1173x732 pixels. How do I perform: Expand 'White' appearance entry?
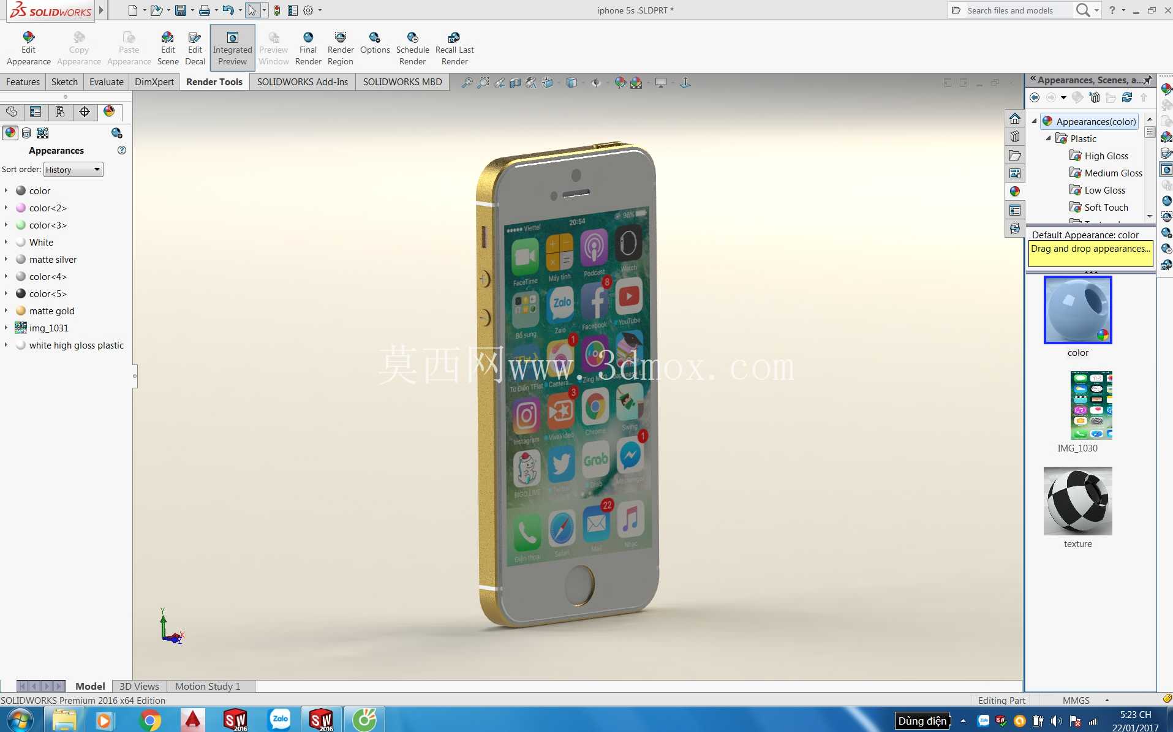(6, 242)
